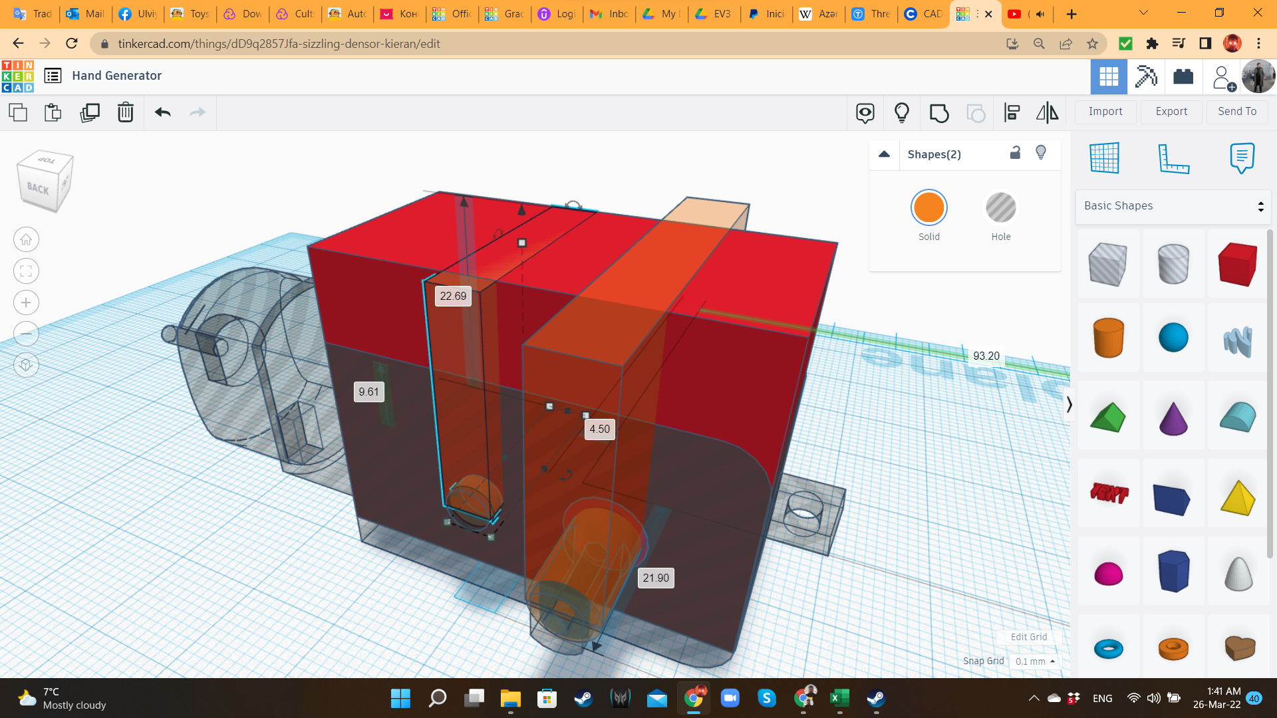Screen dimensions: 1277x718
Task: Collapse the Shapes(2) inspector panel
Action: point(884,154)
